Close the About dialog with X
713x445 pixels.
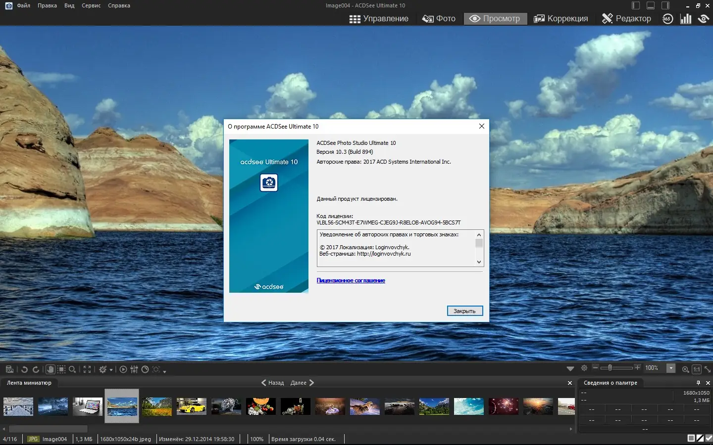pyautogui.click(x=481, y=126)
